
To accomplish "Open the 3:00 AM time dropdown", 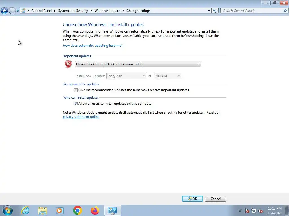I will [167, 76].
